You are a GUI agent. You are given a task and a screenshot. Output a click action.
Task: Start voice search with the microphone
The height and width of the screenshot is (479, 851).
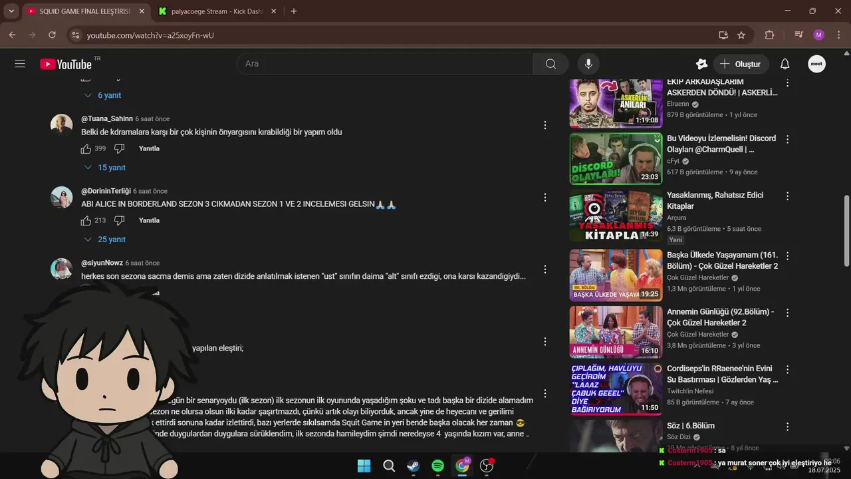pos(588,64)
